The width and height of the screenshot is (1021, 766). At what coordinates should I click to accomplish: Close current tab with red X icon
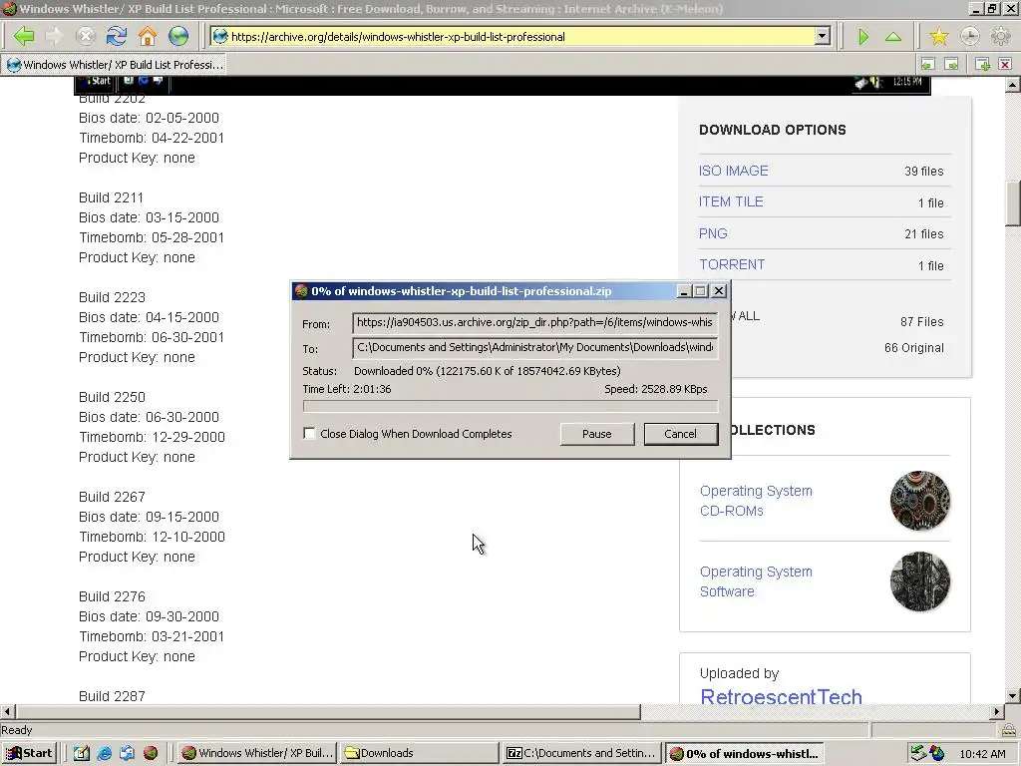pyautogui.click(x=1005, y=65)
